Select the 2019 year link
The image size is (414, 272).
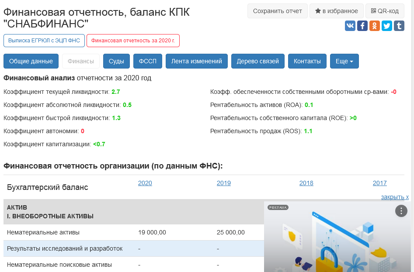[x=224, y=183]
